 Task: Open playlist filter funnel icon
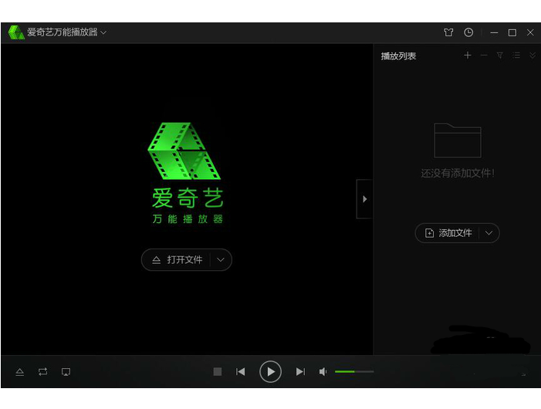[499, 56]
